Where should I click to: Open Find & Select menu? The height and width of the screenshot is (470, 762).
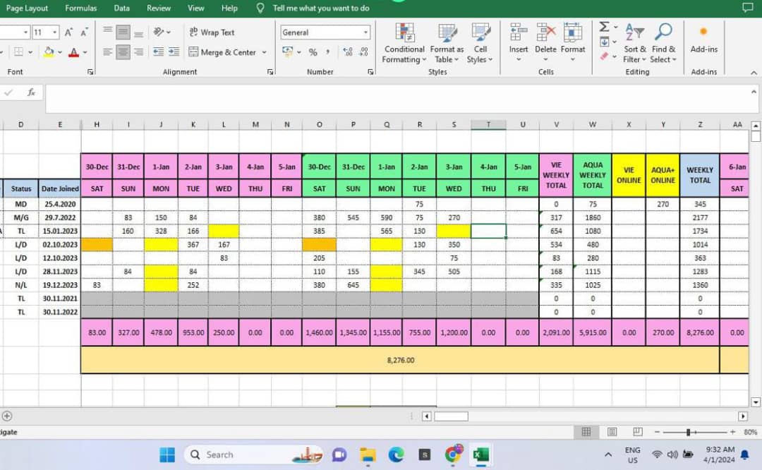[x=663, y=43]
